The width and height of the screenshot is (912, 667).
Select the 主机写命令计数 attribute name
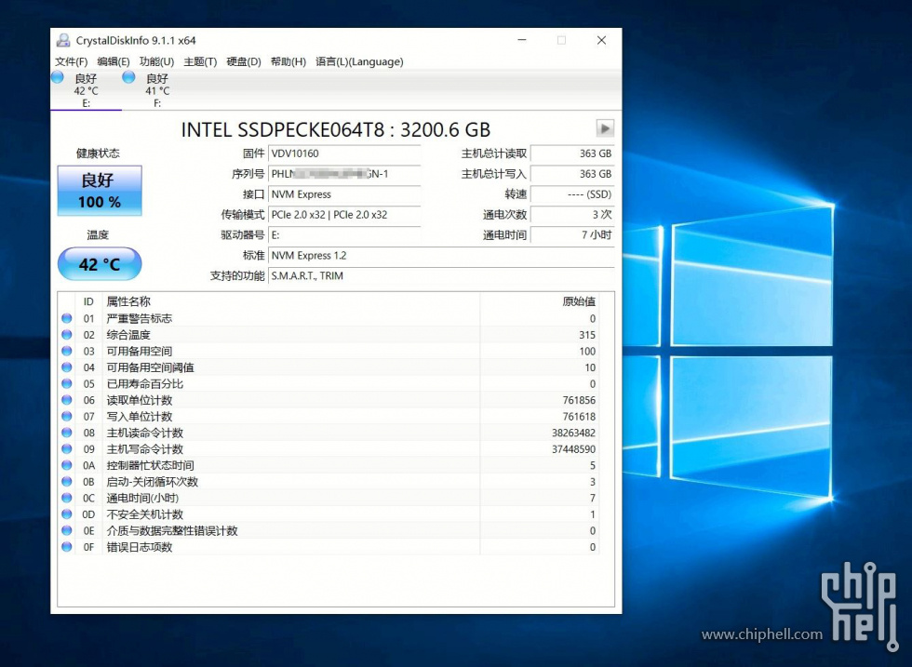coord(145,448)
